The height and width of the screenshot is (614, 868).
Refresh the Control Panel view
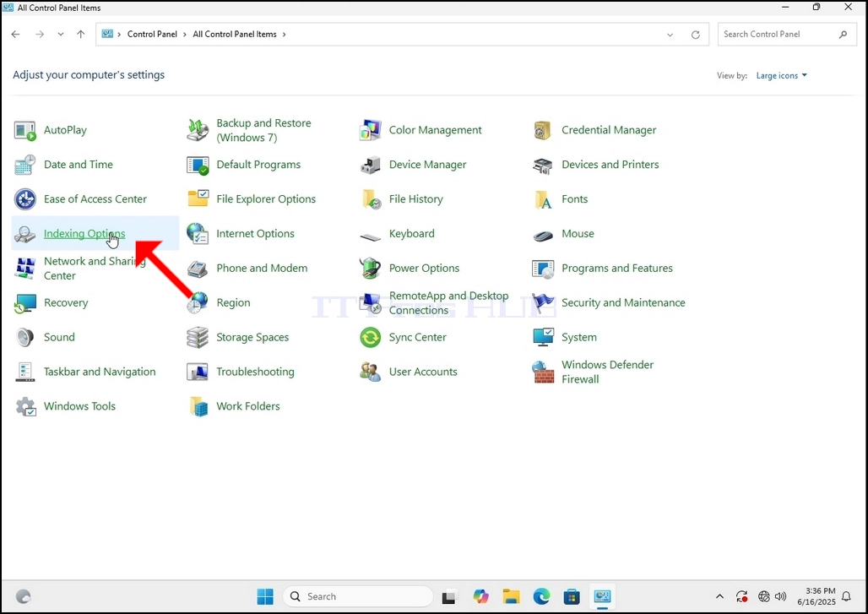[x=695, y=35]
